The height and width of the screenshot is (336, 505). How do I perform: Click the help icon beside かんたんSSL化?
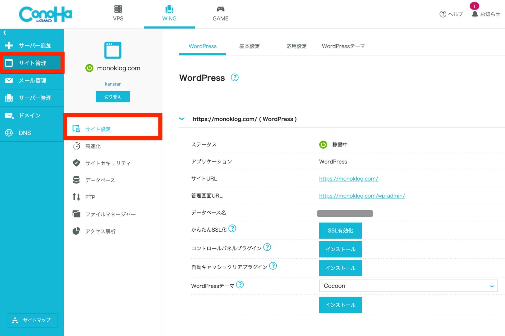pyautogui.click(x=232, y=228)
